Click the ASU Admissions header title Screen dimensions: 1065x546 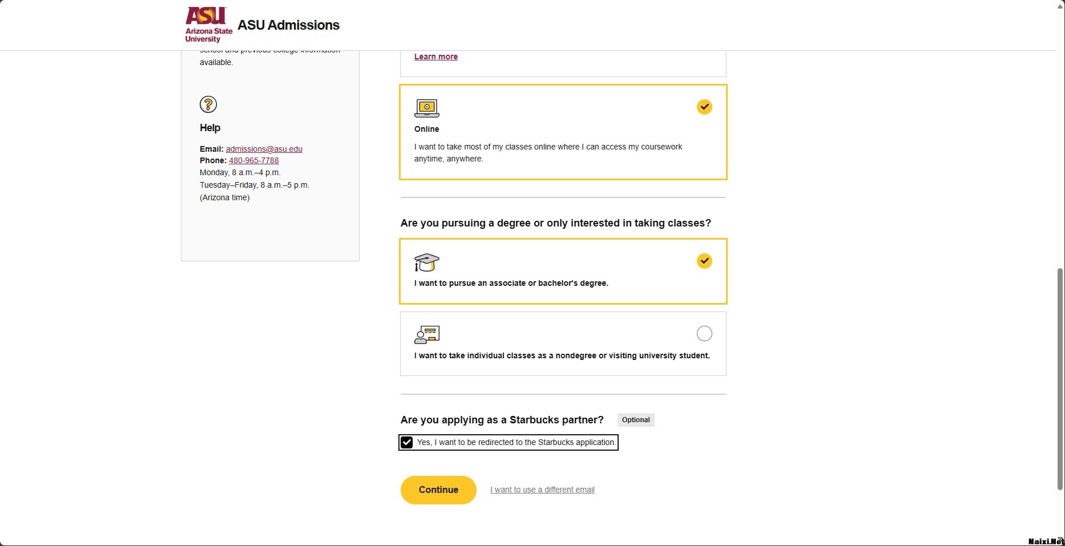[288, 25]
